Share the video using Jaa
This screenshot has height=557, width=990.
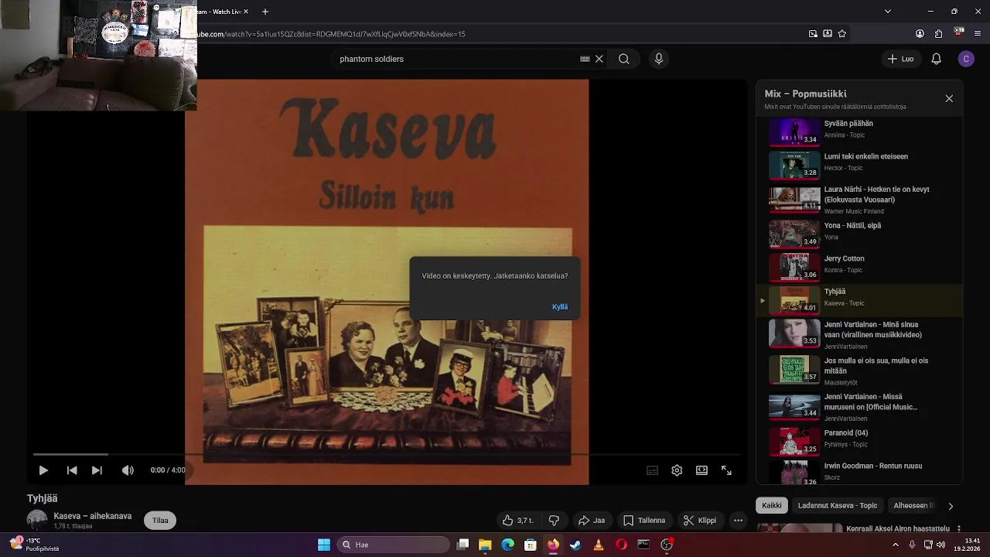pos(592,521)
